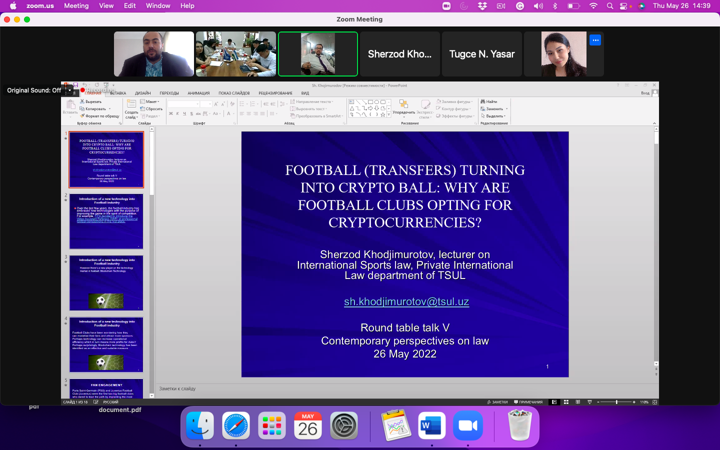Toggle underline with the Ч button
This screenshot has height=450, width=720.
[x=184, y=113]
